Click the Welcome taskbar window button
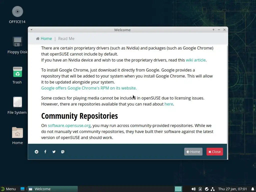256x192 pixels. coord(53,189)
